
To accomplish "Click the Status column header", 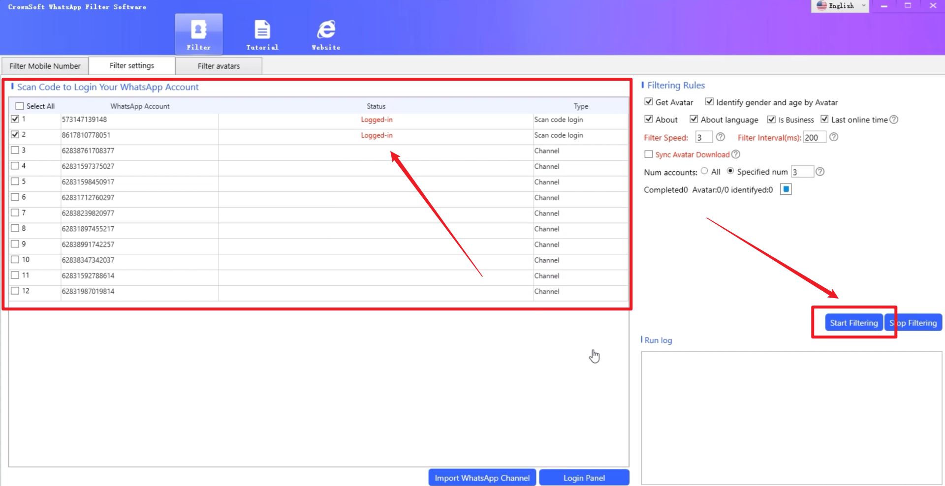I will point(376,106).
